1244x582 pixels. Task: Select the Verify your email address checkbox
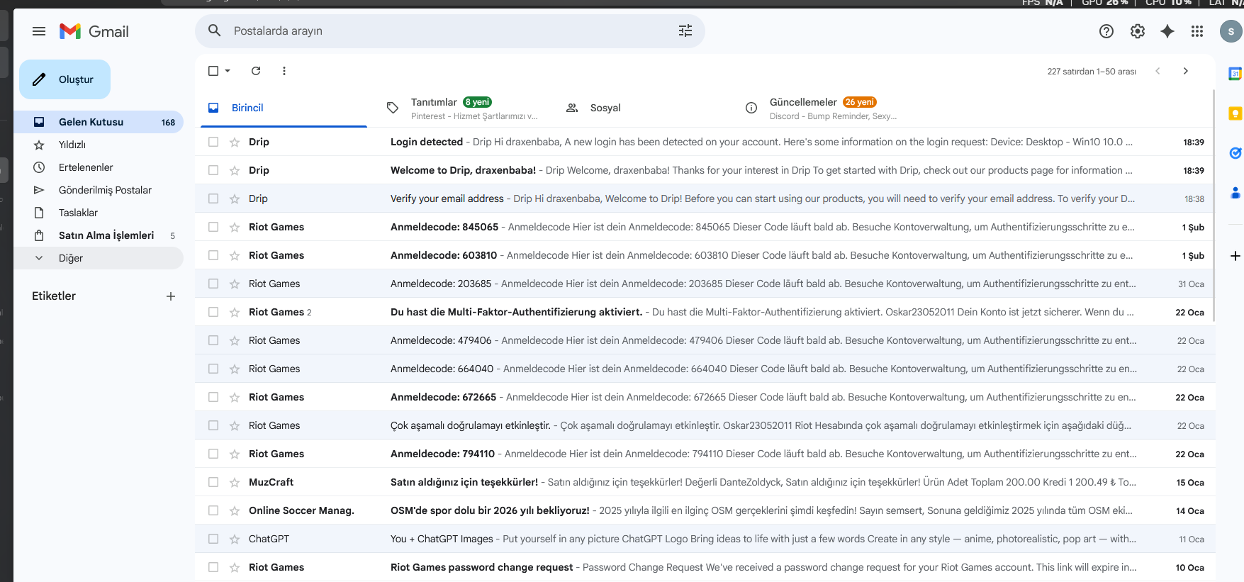(213, 198)
